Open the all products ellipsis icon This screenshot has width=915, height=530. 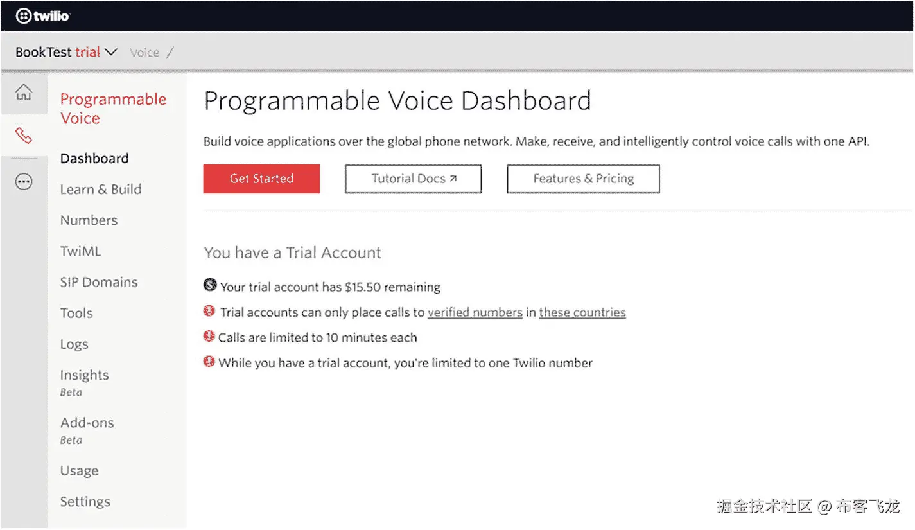coord(24,182)
